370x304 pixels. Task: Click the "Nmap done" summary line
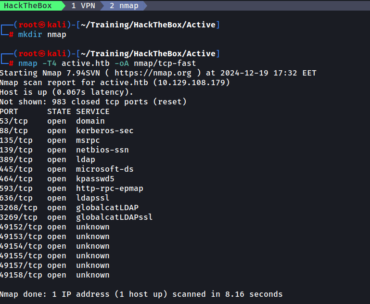(x=141, y=294)
